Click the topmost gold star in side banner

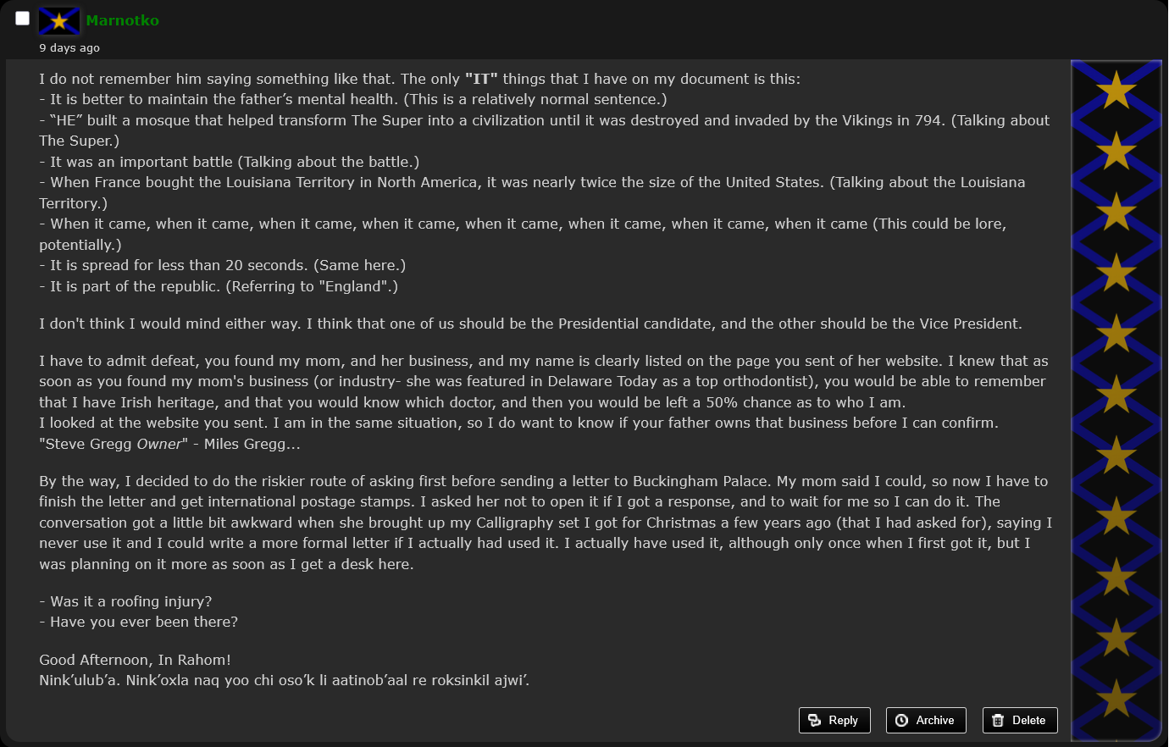click(x=1116, y=90)
